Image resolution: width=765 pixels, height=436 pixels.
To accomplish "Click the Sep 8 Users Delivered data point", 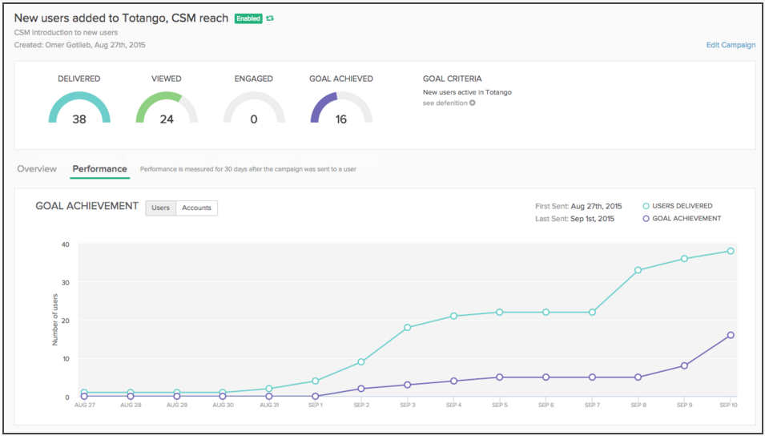I will coord(638,270).
